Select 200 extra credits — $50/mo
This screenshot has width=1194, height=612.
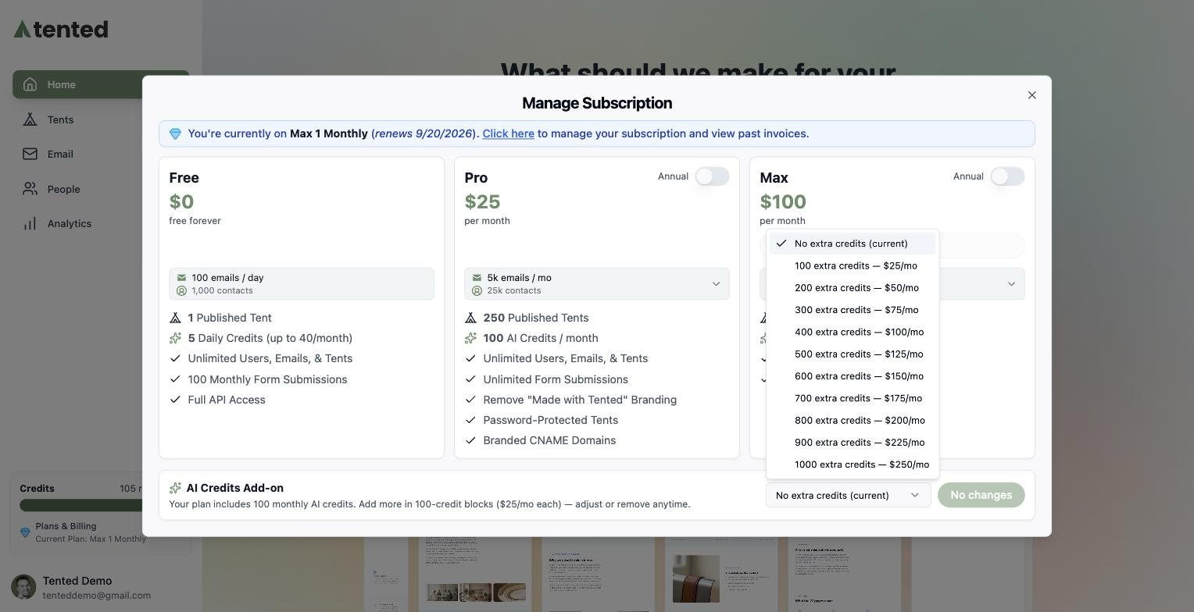point(853,288)
